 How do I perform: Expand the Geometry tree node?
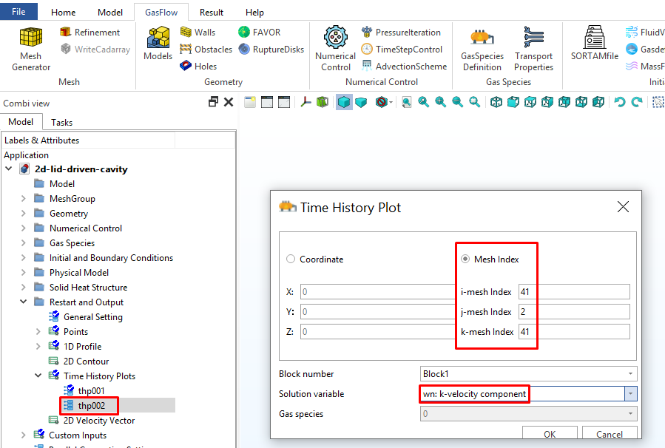point(24,214)
